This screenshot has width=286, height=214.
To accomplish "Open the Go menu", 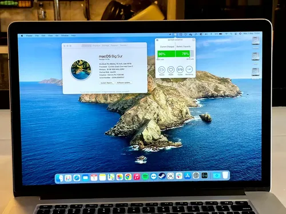I will point(57,35).
